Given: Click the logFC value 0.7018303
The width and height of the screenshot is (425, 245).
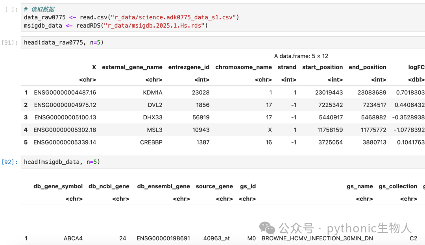Looking at the screenshot, I should (x=410, y=93).
